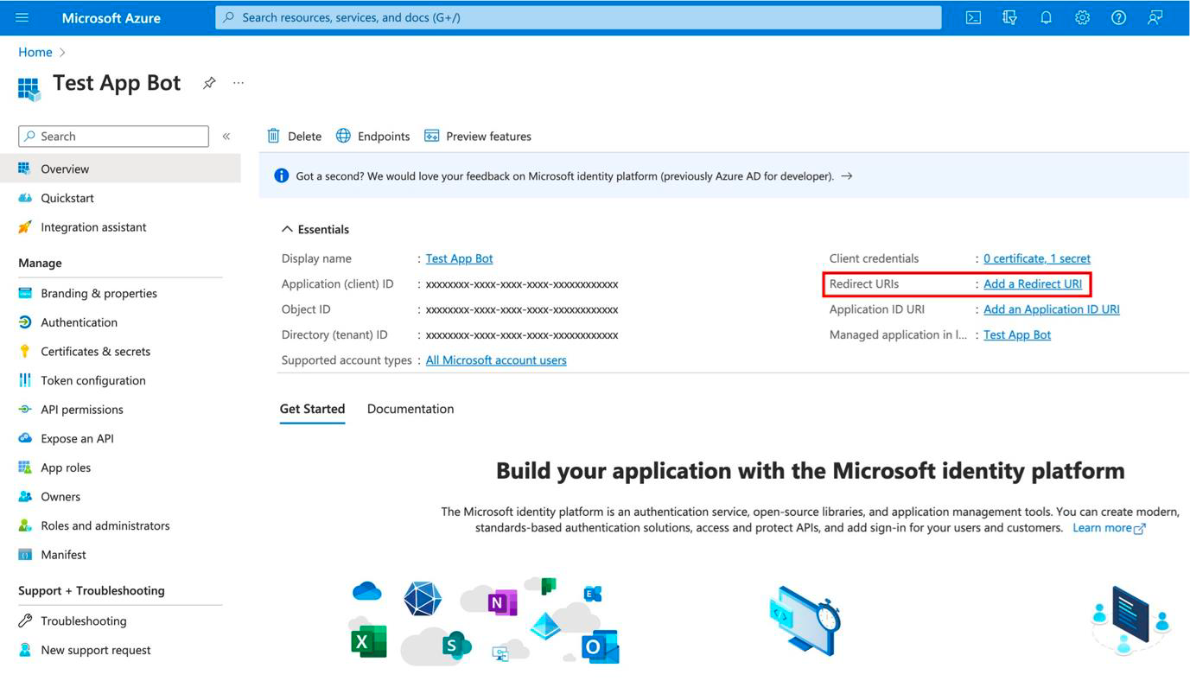This screenshot has height=681, width=1190.
Task: Open the 0 certificate, 1 secret link
Action: coord(1037,258)
